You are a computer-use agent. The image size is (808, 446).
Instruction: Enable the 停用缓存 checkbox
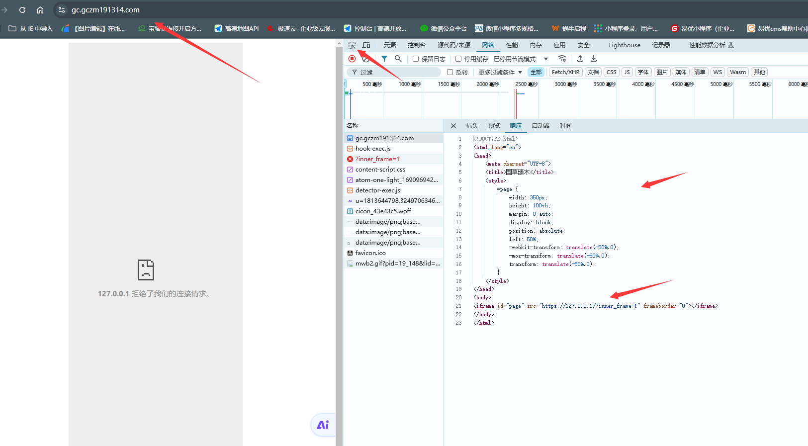point(458,59)
